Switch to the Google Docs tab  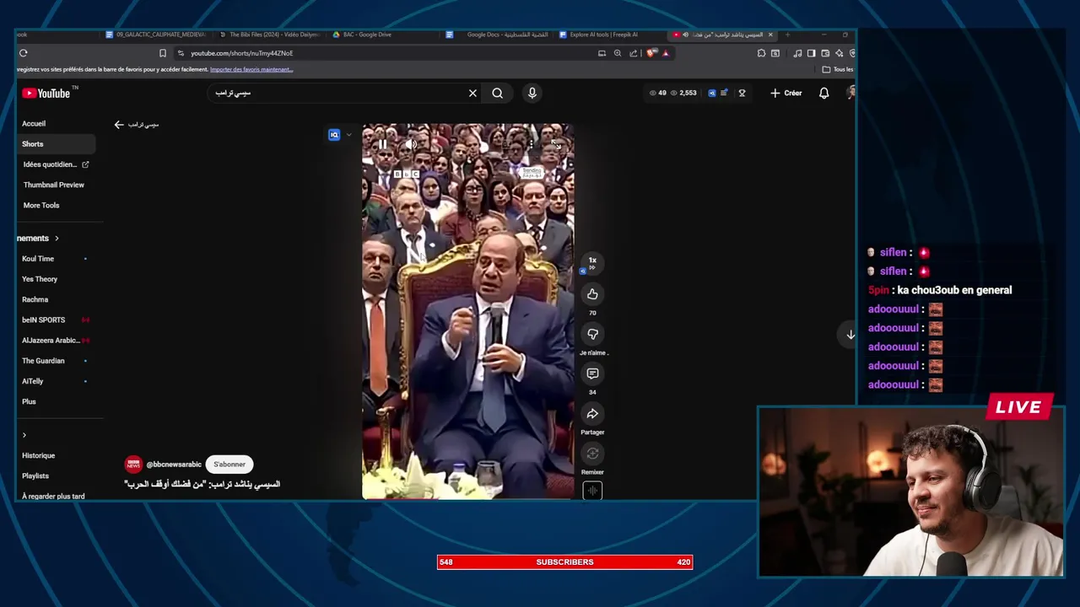pyautogui.click(x=498, y=35)
